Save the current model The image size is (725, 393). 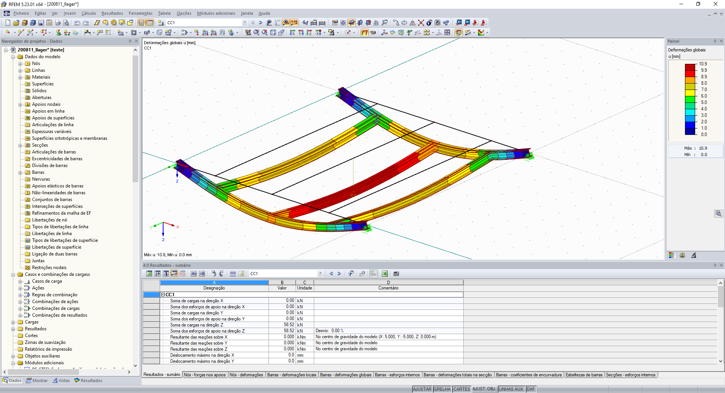pos(41,23)
